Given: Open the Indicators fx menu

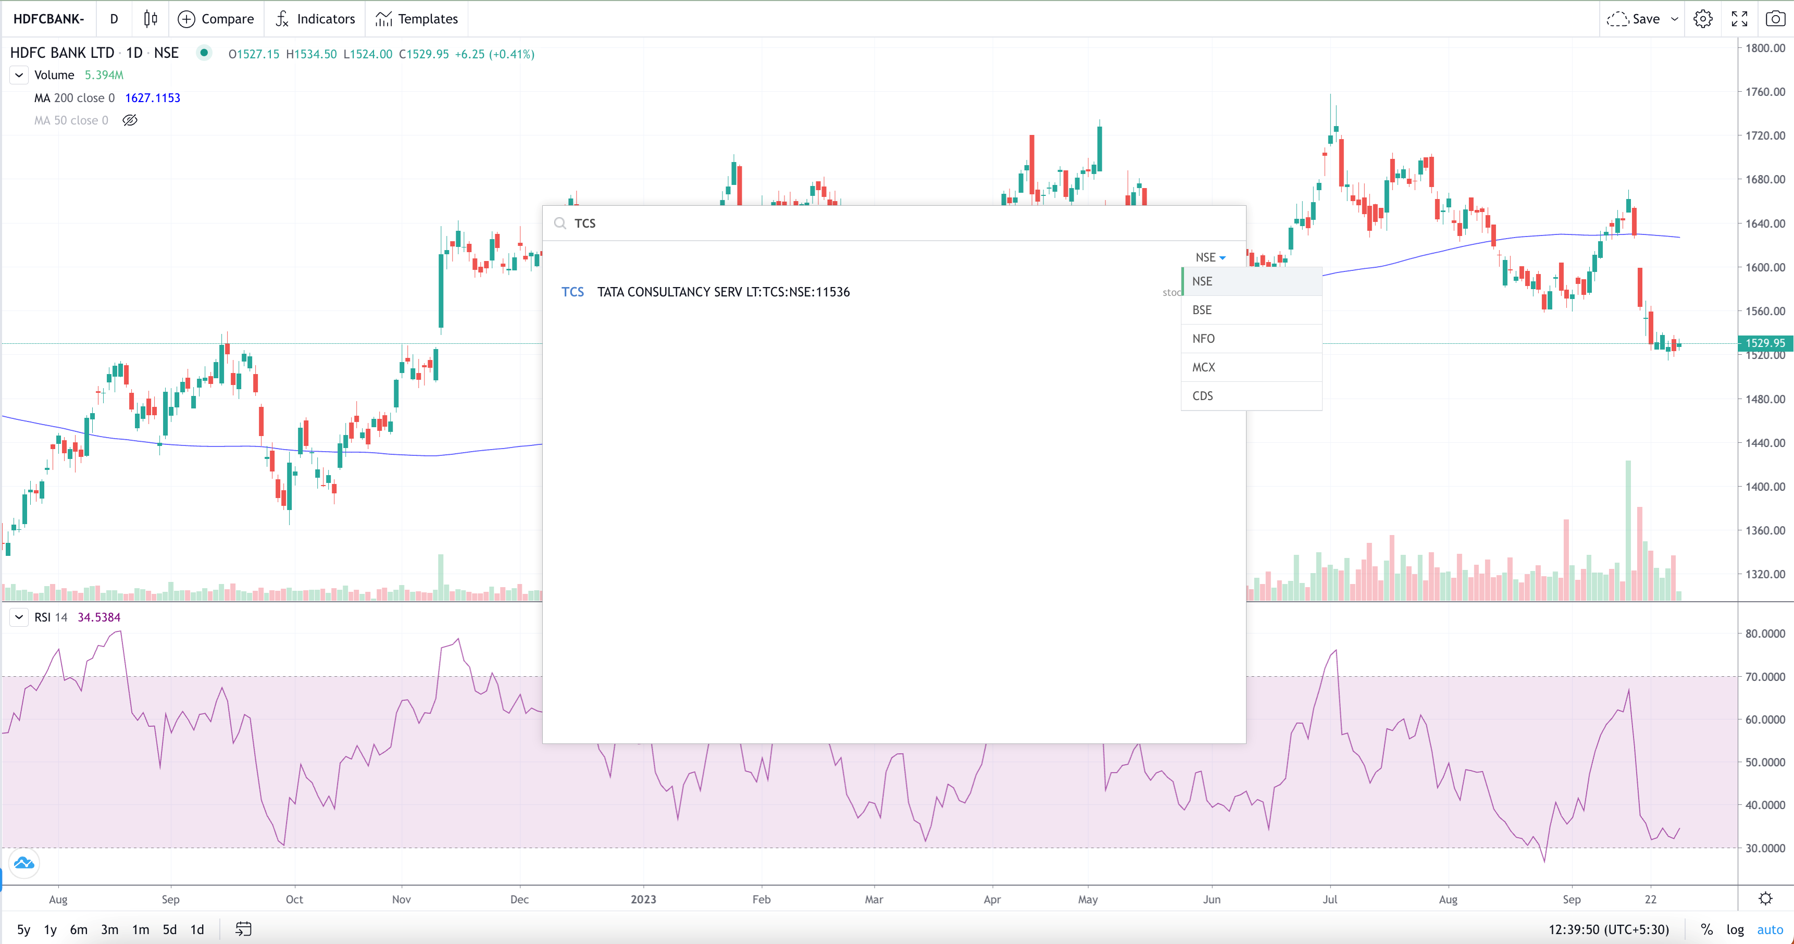Looking at the screenshot, I should click(x=315, y=19).
